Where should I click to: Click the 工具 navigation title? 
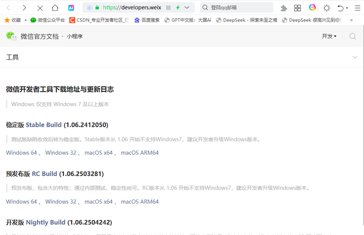[x=12, y=57]
